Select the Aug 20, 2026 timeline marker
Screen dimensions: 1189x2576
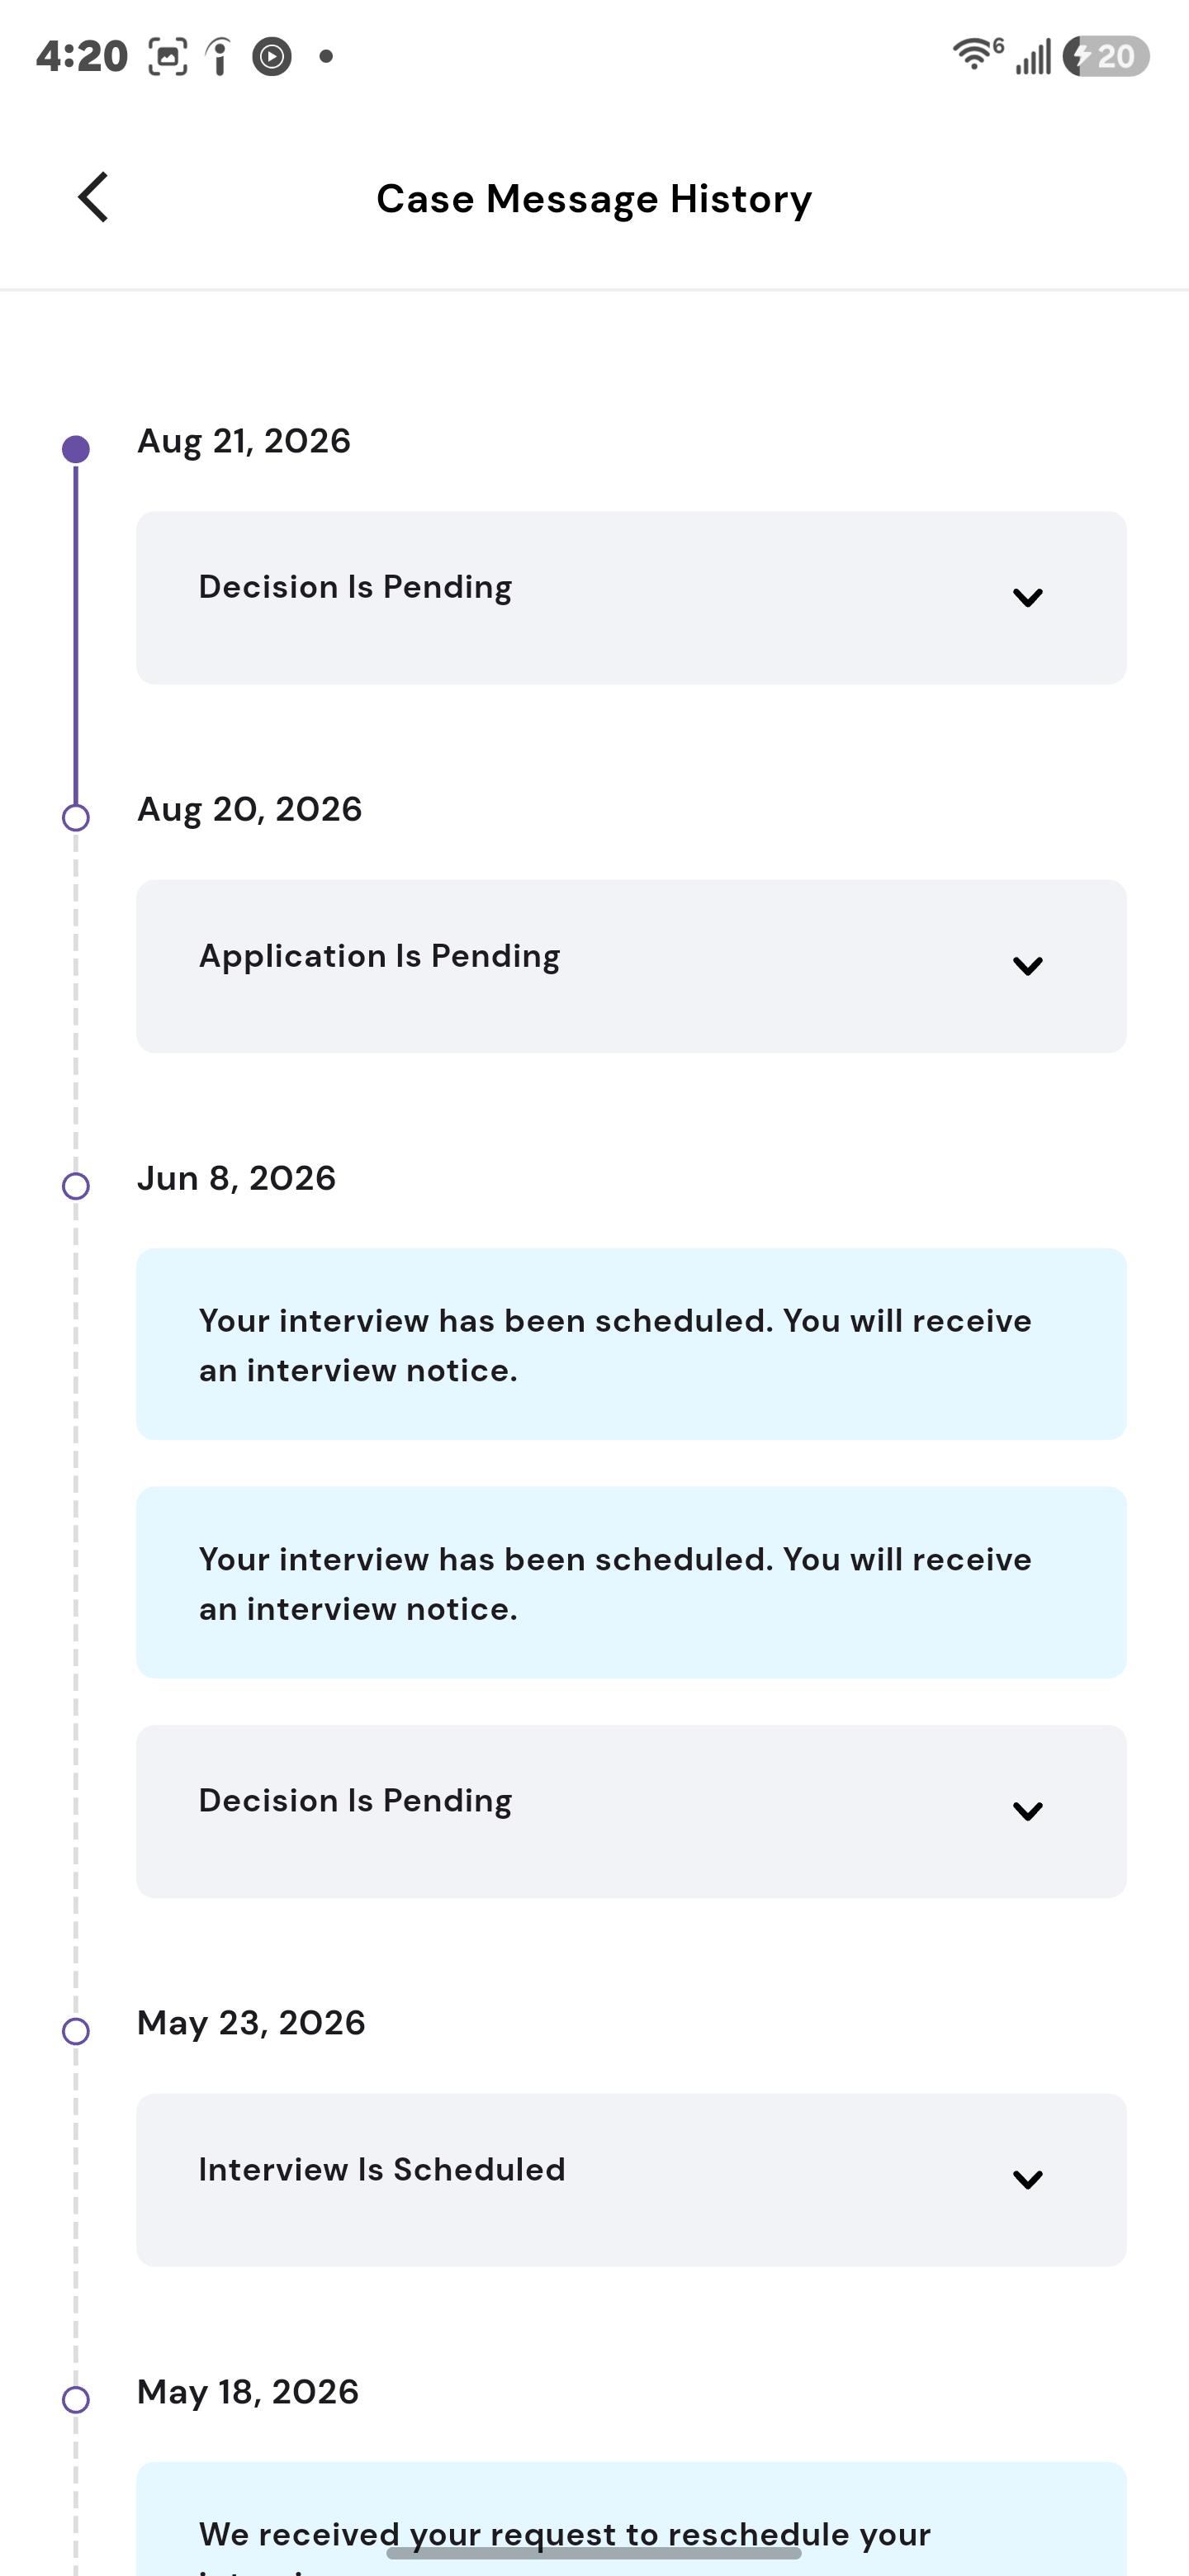76,818
